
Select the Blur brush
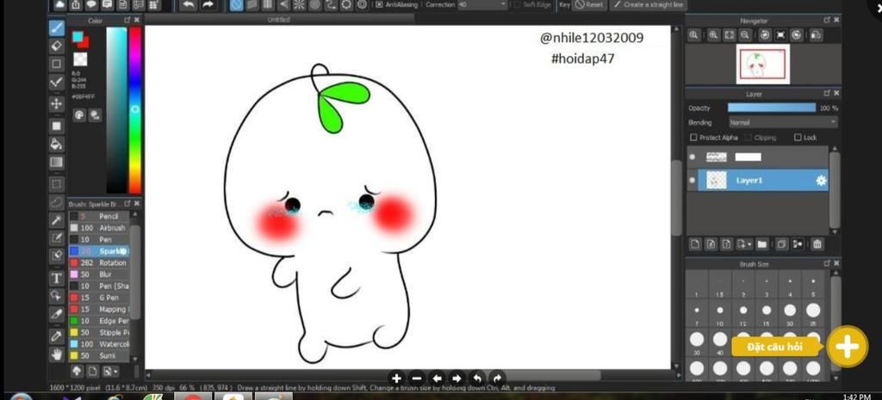coord(99,274)
